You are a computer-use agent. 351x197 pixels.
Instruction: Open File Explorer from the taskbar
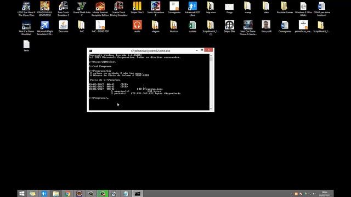click(x=56, y=194)
